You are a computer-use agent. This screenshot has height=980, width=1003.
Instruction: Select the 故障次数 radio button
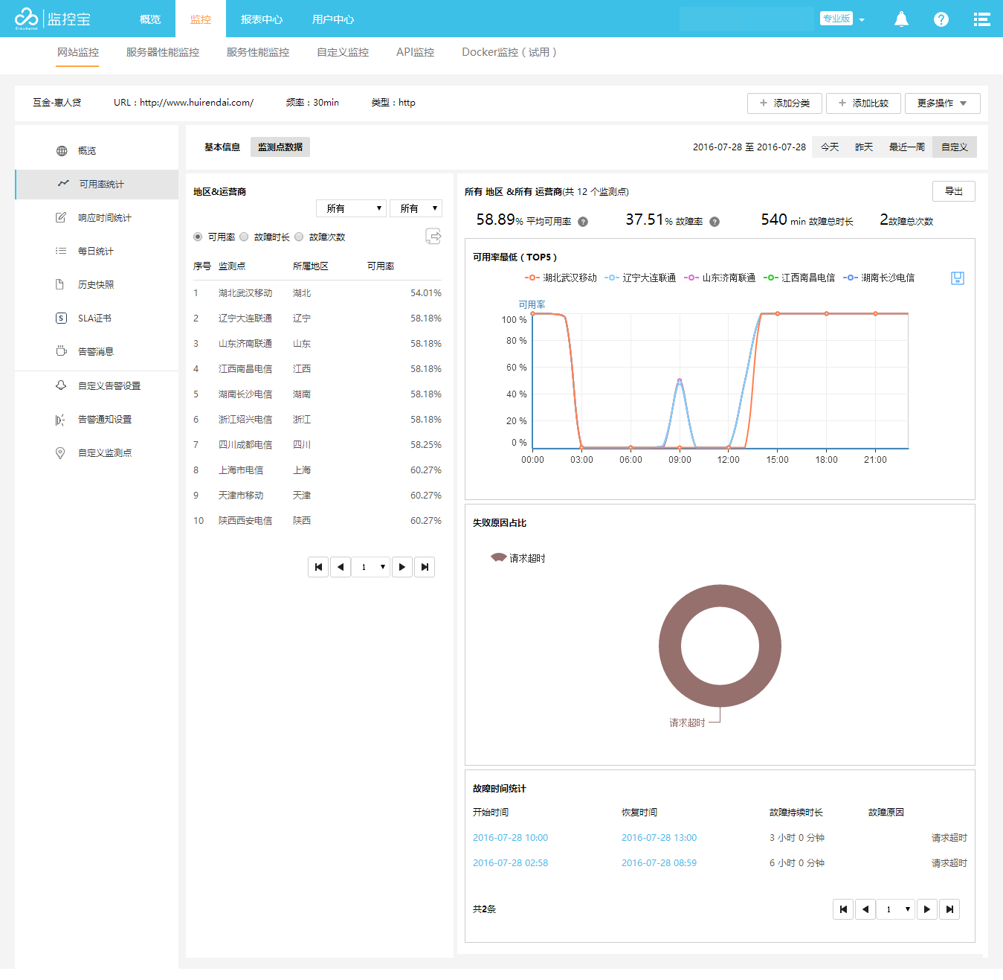(x=299, y=237)
